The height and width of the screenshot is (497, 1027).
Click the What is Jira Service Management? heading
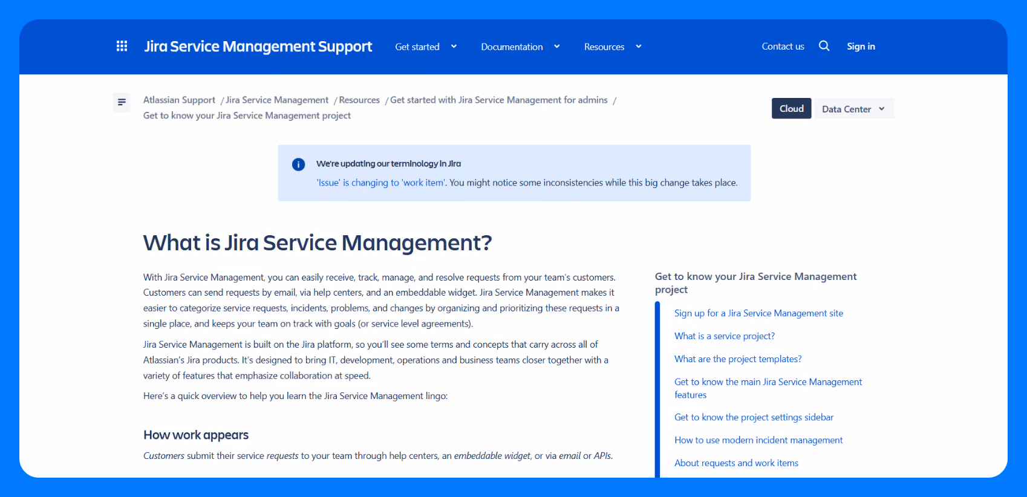[x=318, y=243]
